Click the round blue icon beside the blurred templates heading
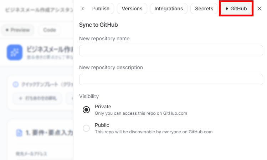Screen dimensions: 267x160 click(x=16, y=84)
